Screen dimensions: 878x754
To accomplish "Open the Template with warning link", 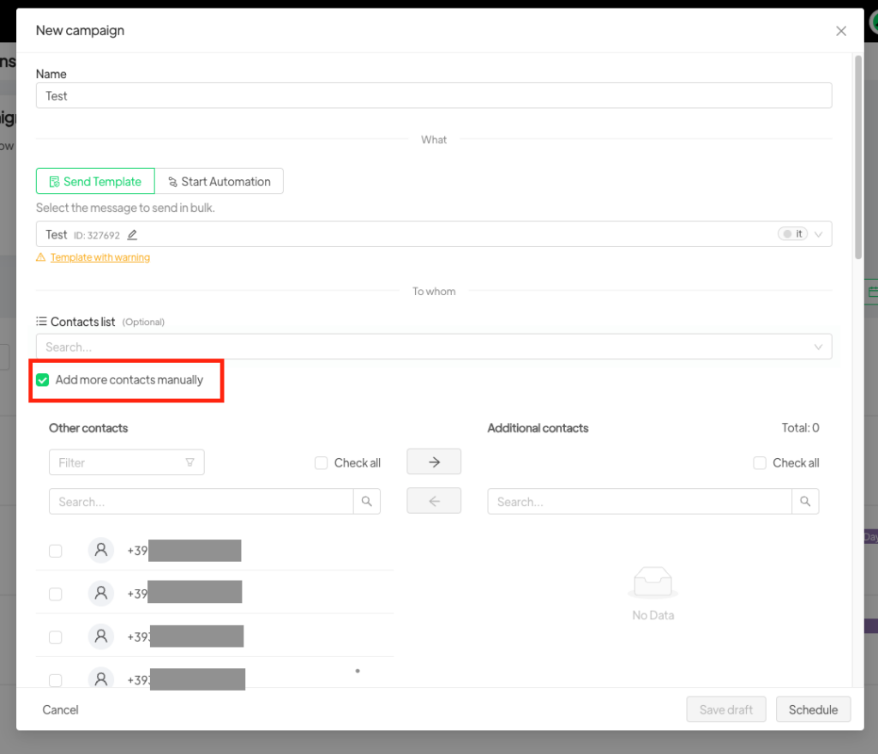I will tap(99, 257).
